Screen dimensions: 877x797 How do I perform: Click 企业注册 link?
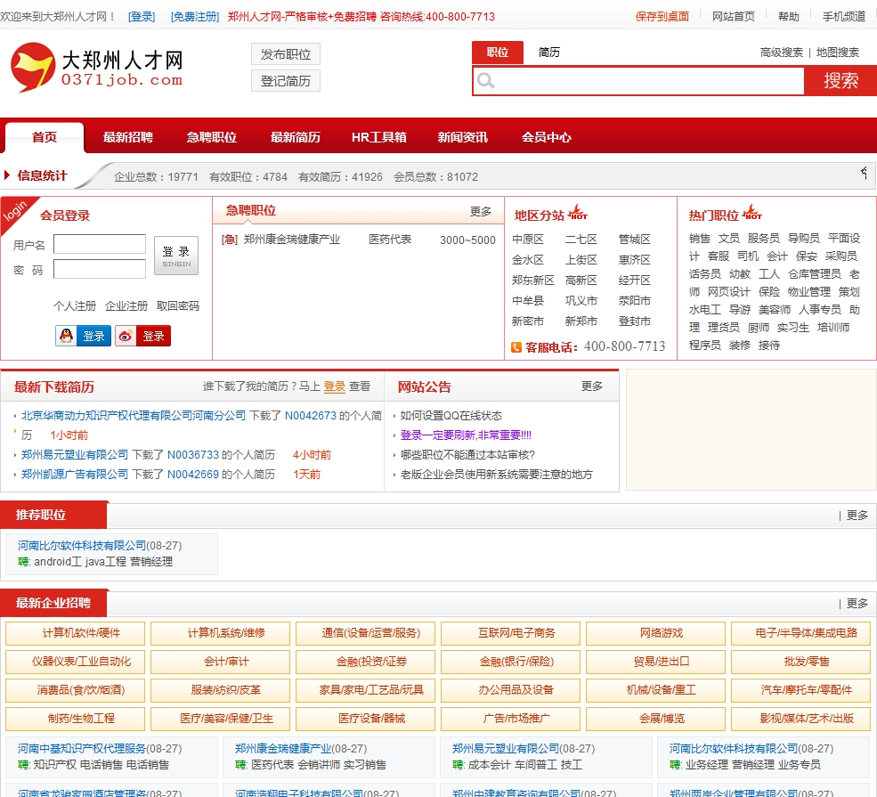coord(126,306)
